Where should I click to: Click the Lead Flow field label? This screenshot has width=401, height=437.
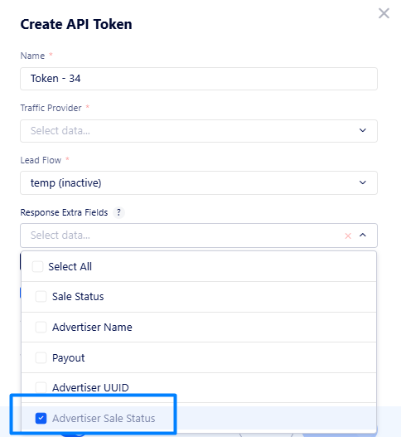click(41, 160)
